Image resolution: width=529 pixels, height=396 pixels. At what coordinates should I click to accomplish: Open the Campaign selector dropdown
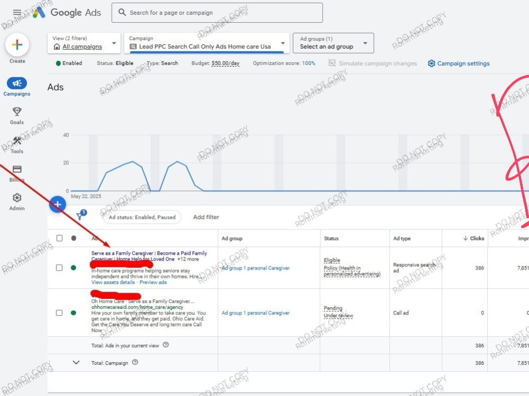pyautogui.click(x=207, y=43)
